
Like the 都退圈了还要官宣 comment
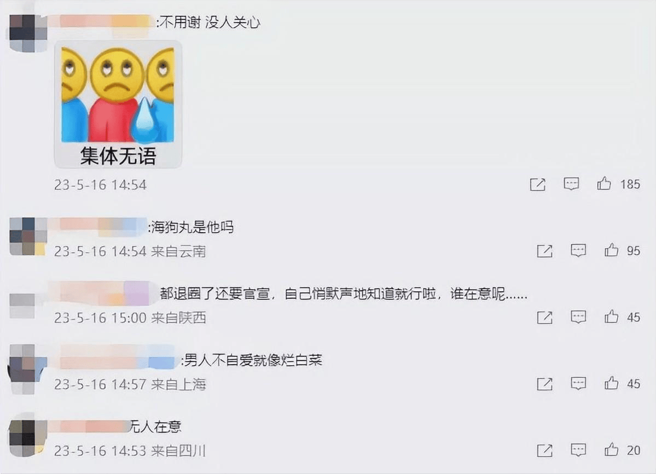click(611, 317)
